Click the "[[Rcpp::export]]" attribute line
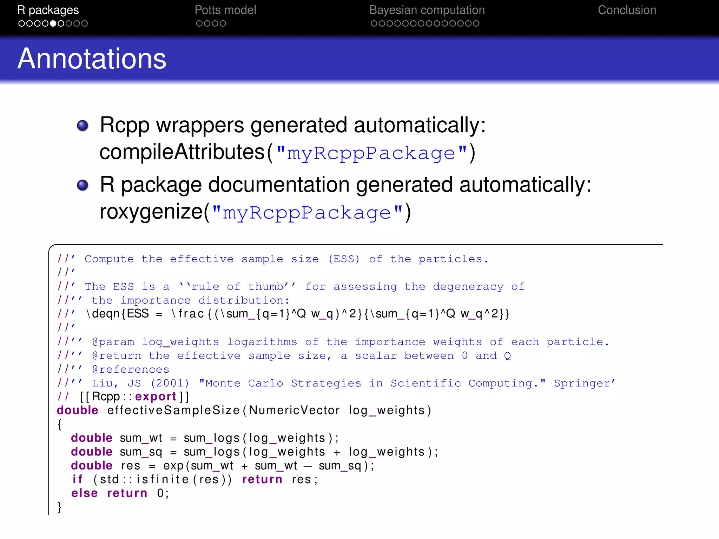 click(123, 397)
